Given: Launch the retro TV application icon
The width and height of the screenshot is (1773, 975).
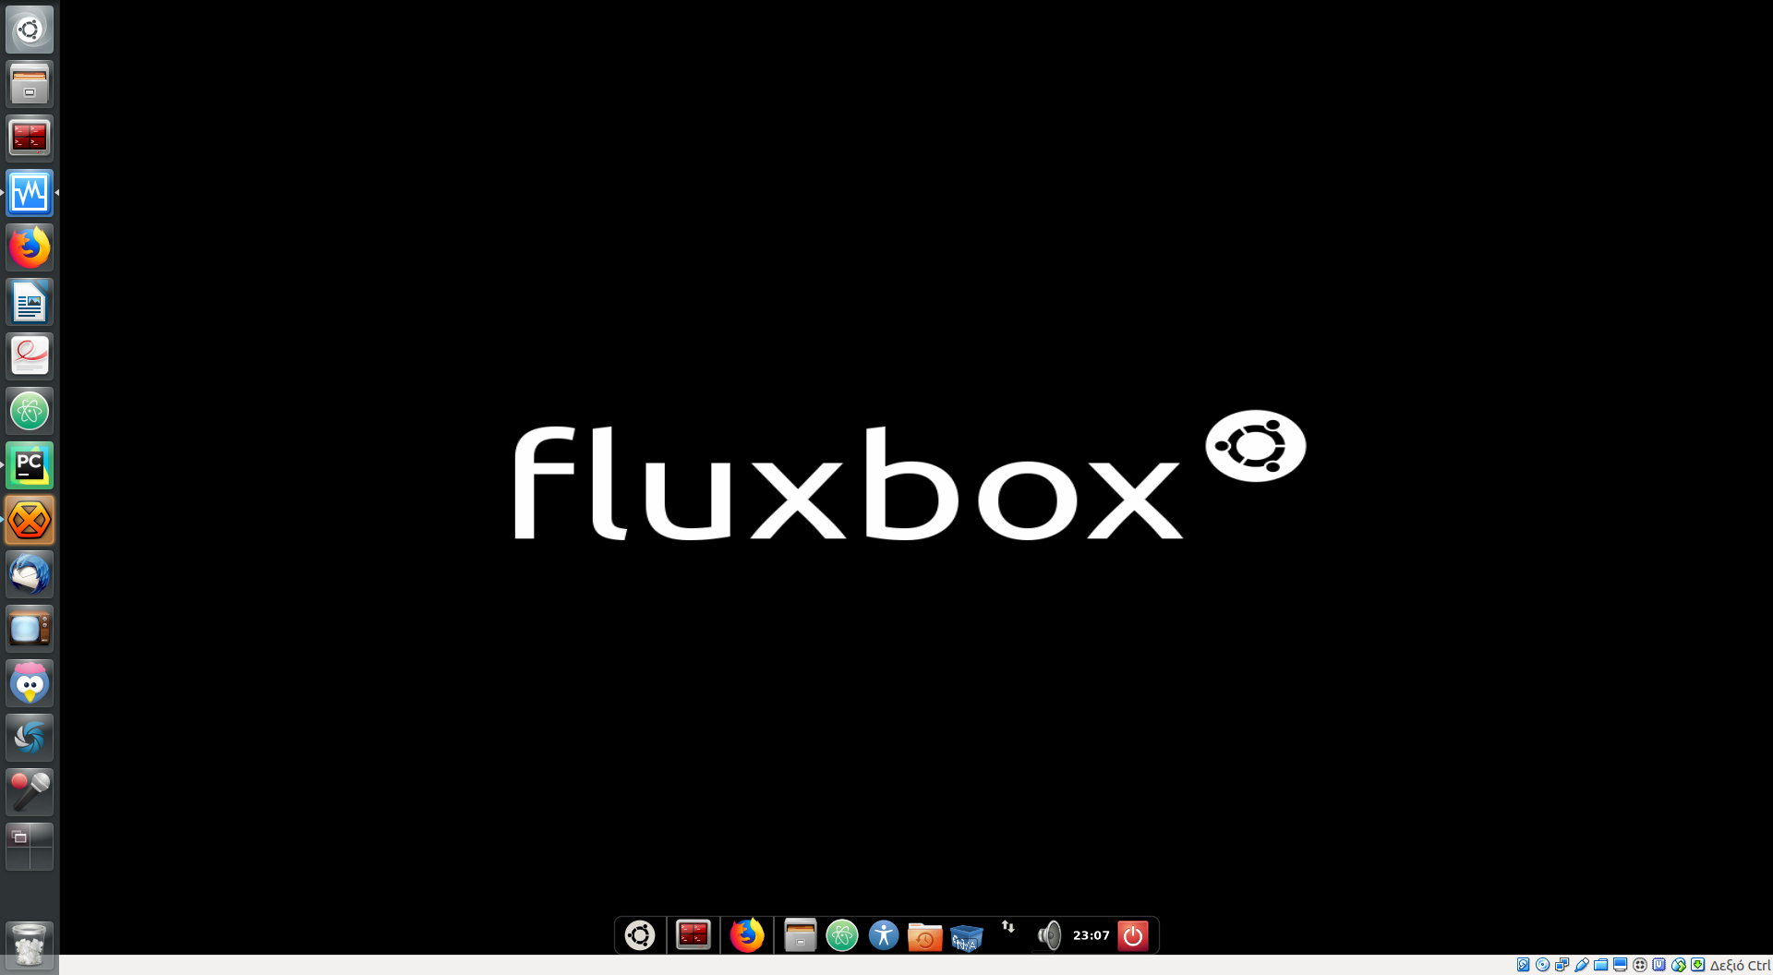Looking at the screenshot, I should [x=30, y=629].
